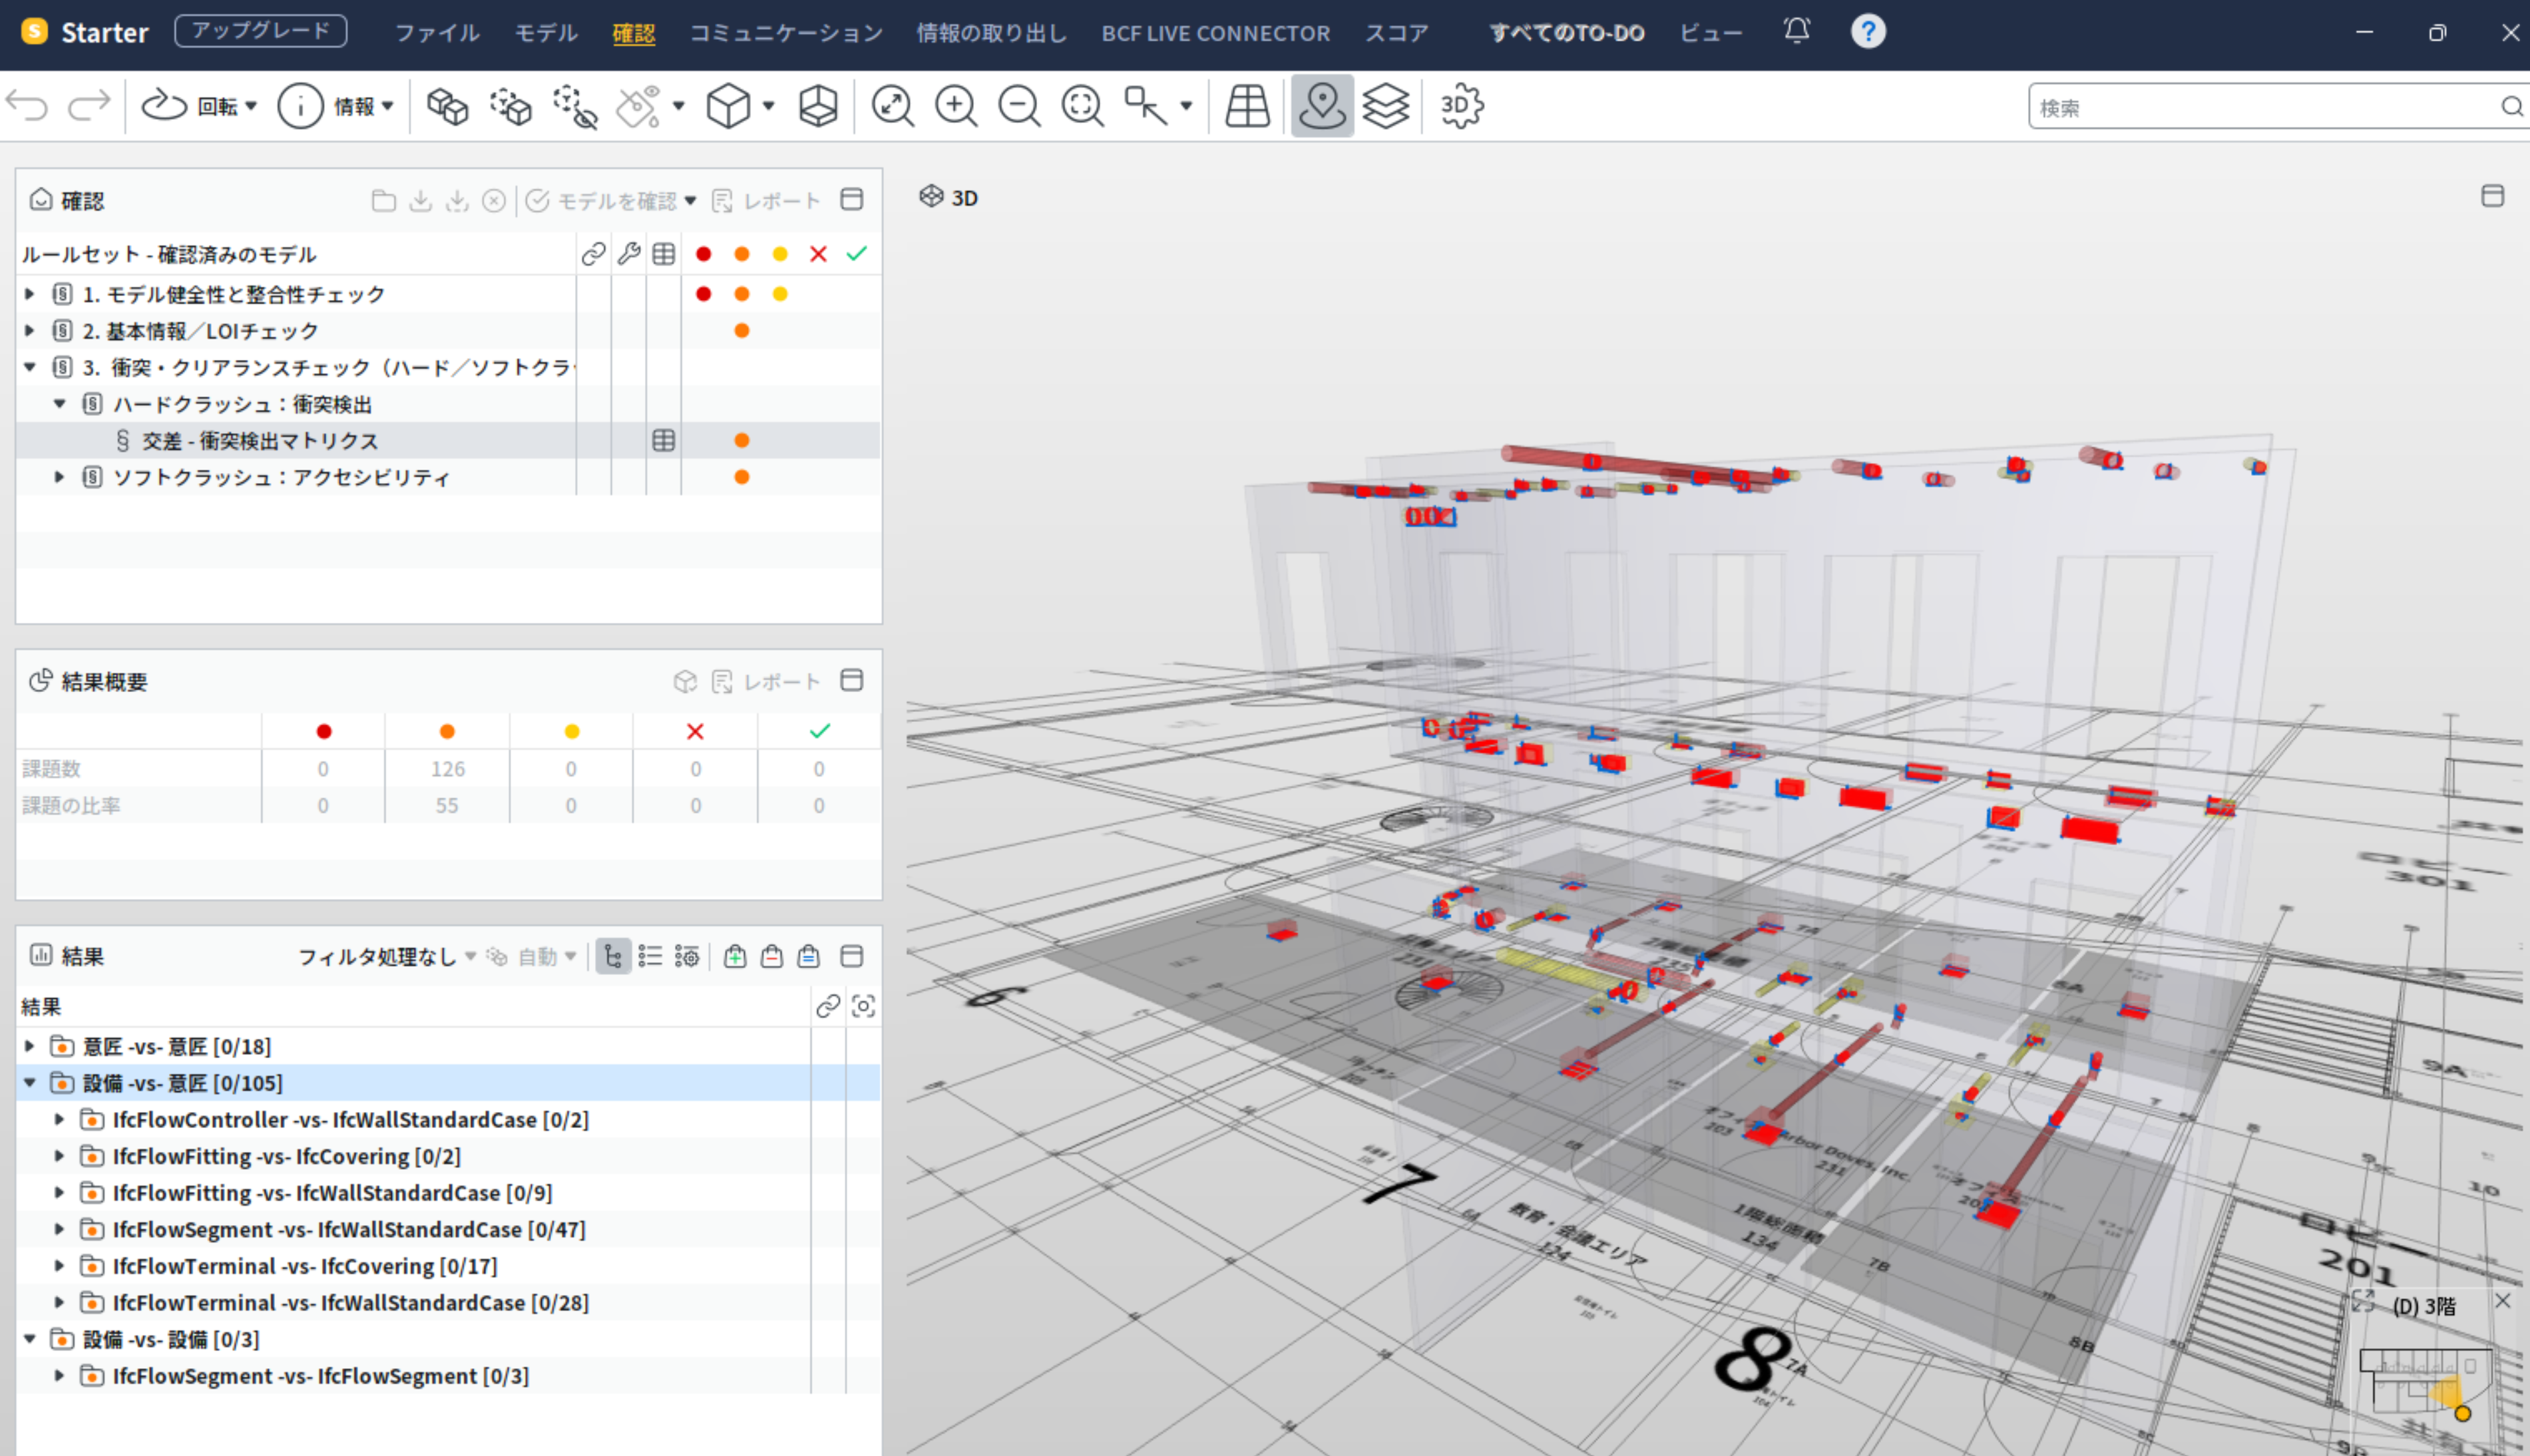The width and height of the screenshot is (2530, 1456).
Task: Click the redo arrow in the toolbar
Action: pos(88,105)
